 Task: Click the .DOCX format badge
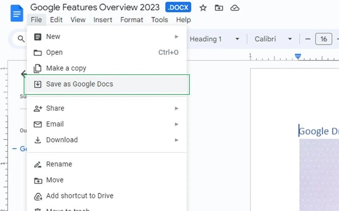(x=178, y=8)
